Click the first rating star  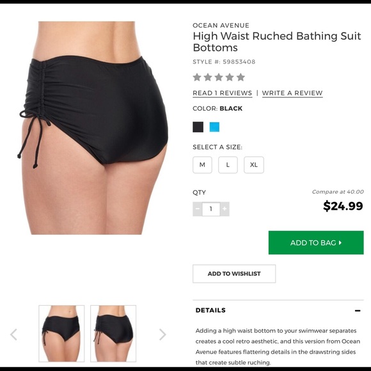[x=197, y=77]
